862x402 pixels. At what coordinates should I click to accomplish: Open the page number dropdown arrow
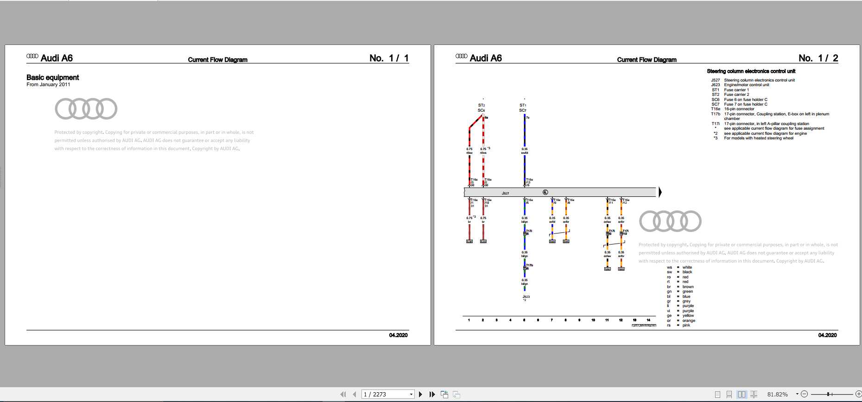point(411,395)
